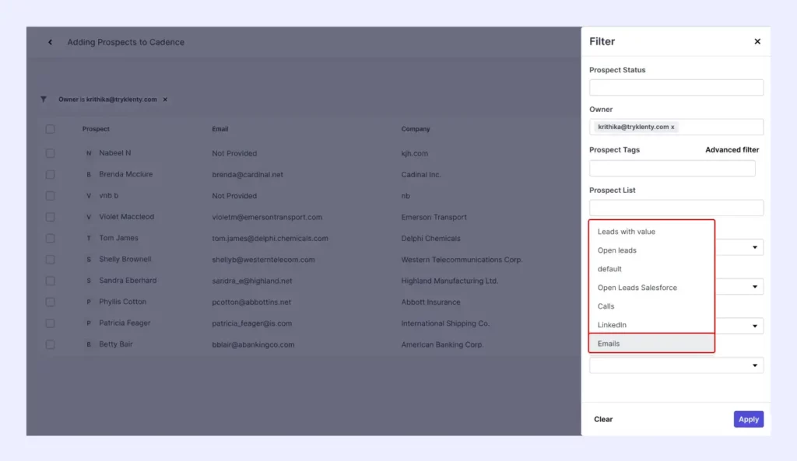Click the Prospect List input
797x461 pixels.
676,208
